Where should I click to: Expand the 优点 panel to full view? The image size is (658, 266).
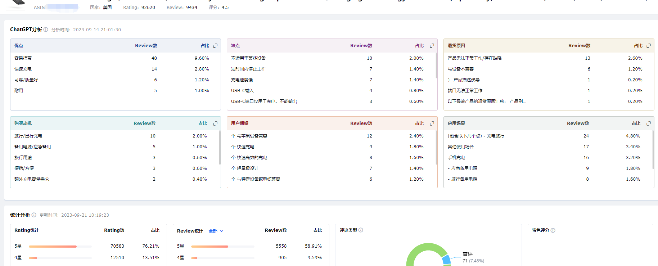(x=215, y=46)
